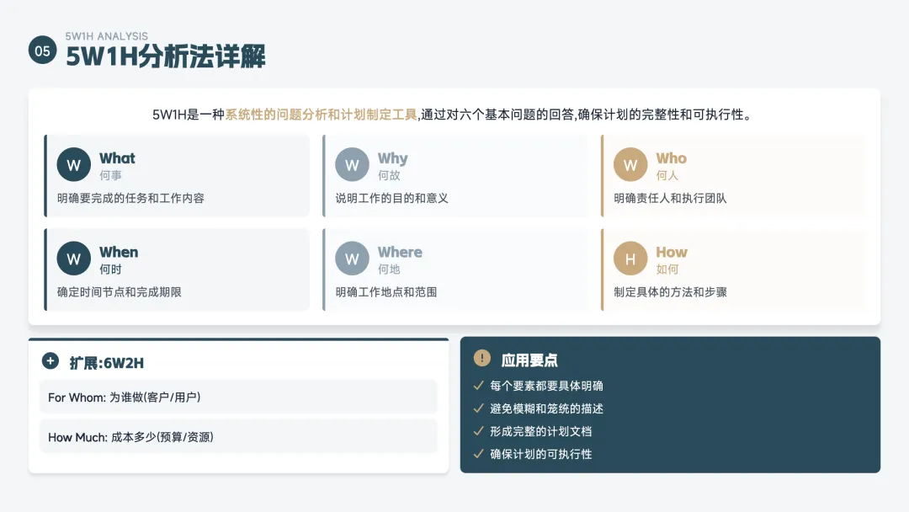Viewport: 909px width, 512px height.
Task: Click the 应用要点 heading
Action: pyautogui.click(x=529, y=360)
